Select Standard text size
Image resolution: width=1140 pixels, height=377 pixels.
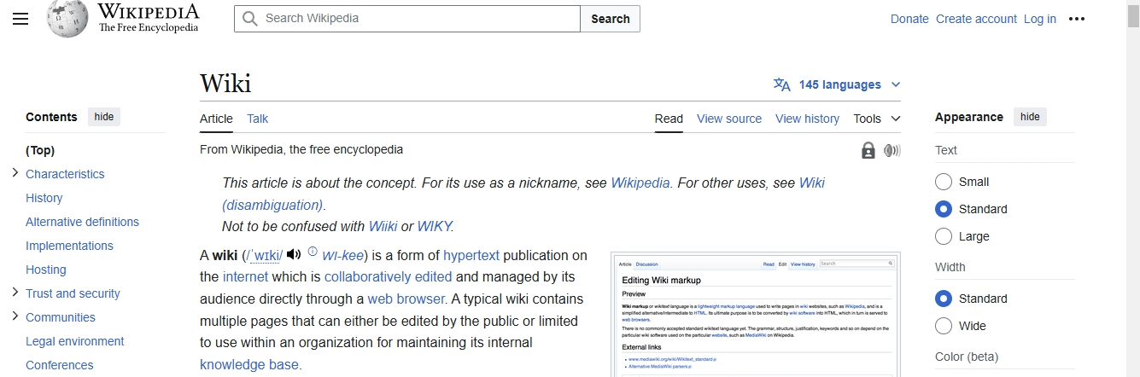944,209
